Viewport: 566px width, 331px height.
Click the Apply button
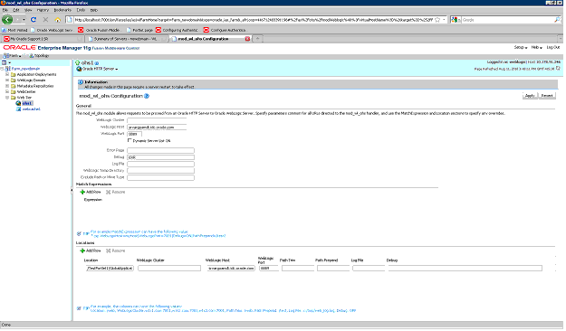(x=530, y=96)
